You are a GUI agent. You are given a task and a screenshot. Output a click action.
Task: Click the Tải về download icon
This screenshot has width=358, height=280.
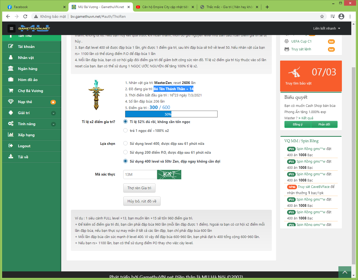tap(11, 157)
